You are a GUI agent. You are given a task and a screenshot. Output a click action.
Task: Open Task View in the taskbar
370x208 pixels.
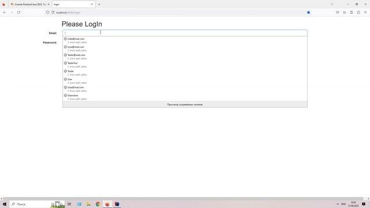(69, 204)
